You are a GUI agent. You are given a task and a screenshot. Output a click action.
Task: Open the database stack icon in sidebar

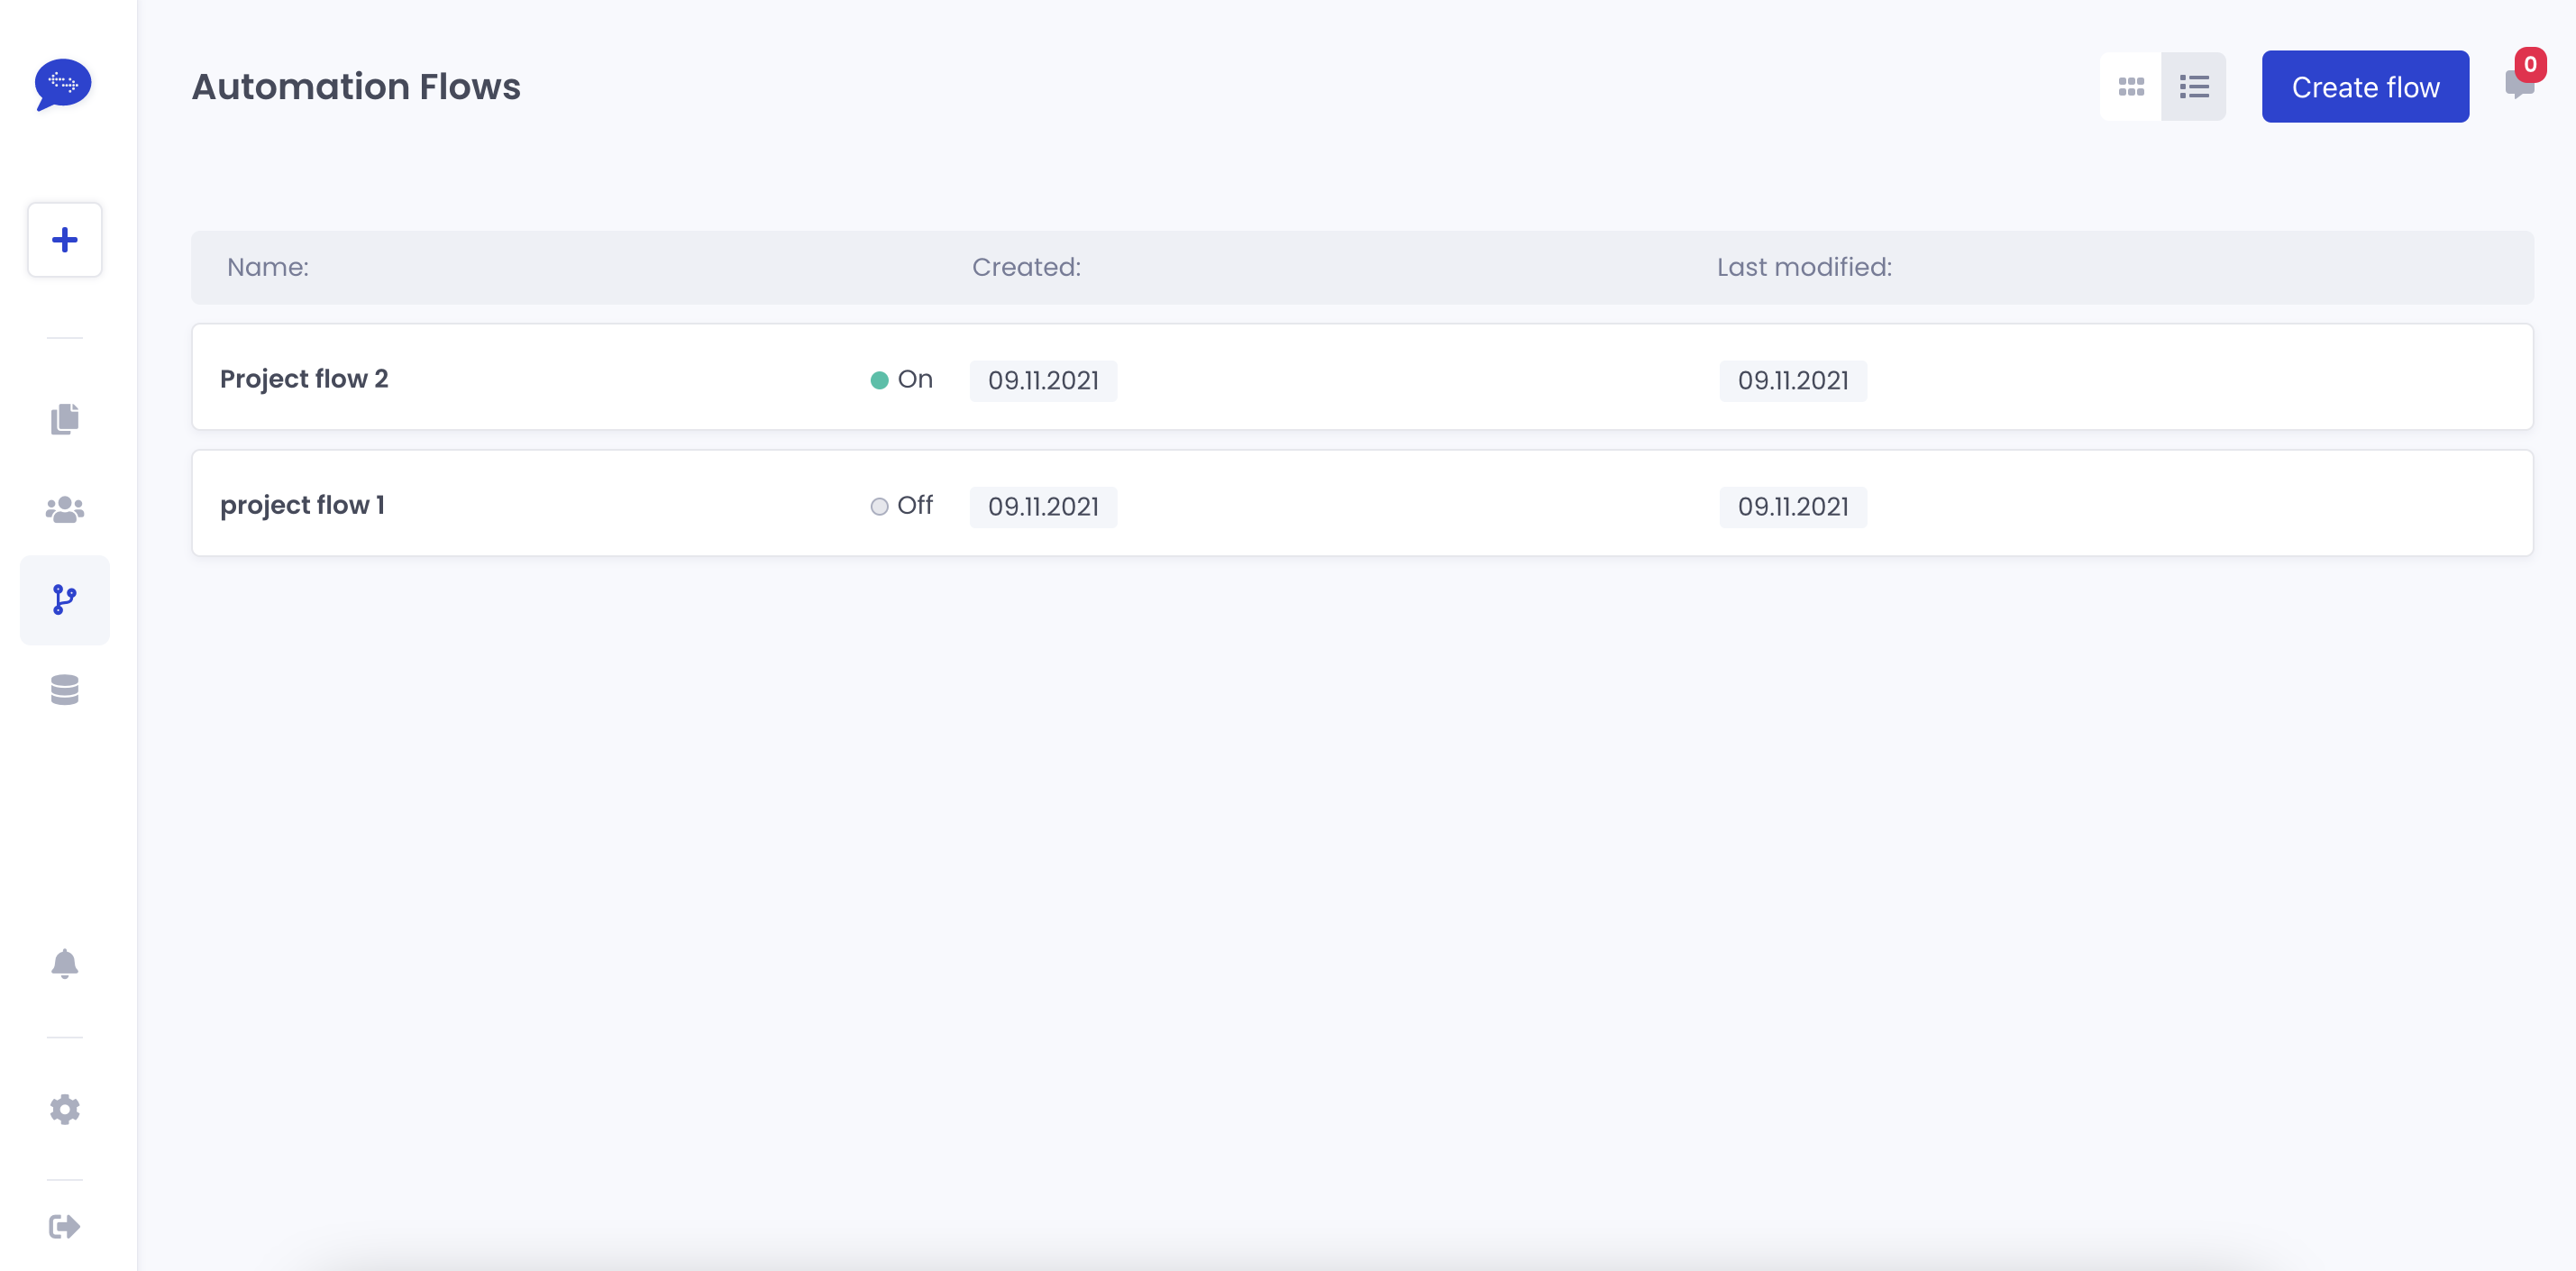(65, 690)
